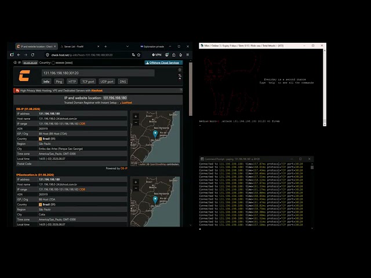Screen dimensions: 371x278
Task: Click the Embu das Artes city value
Action: [x=61, y=149]
